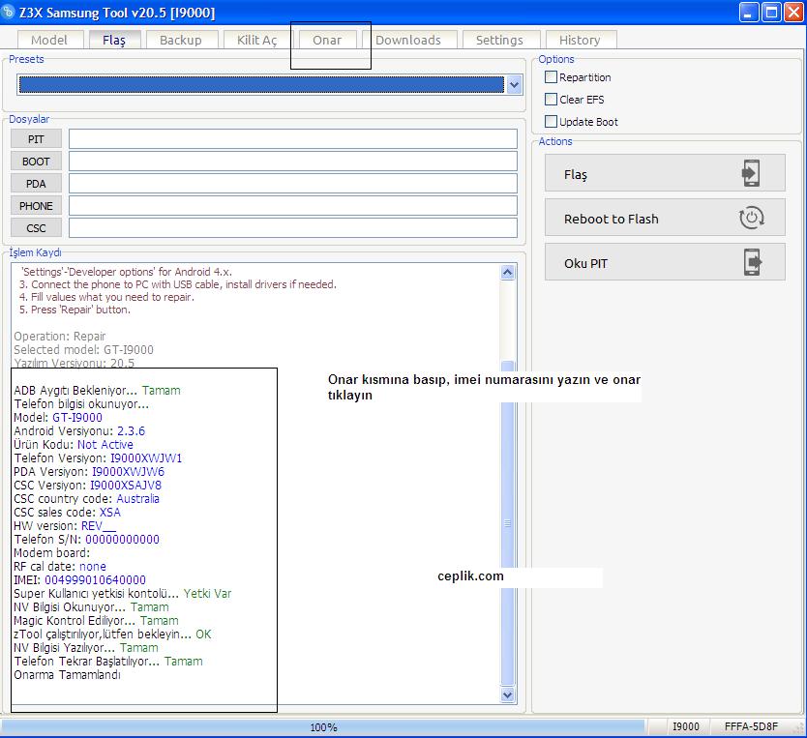
Task: Open the Downloads tab
Action: click(408, 40)
